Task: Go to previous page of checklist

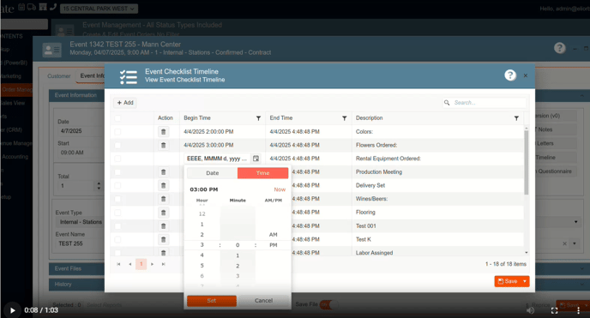Action: coord(129,264)
